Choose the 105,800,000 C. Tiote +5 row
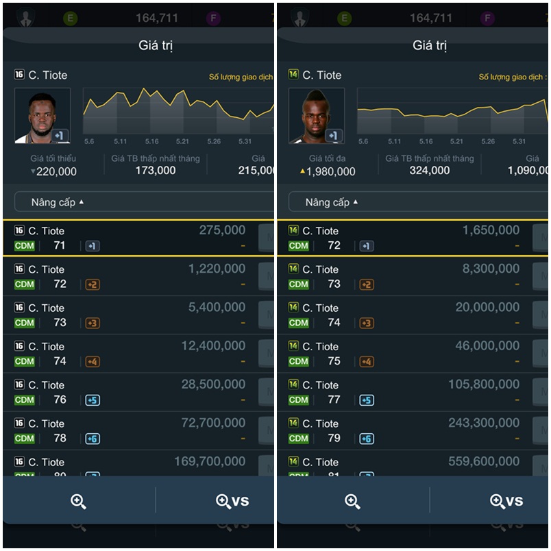Image resolution: width=551 pixels, height=551 pixels. tap(404, 392)
